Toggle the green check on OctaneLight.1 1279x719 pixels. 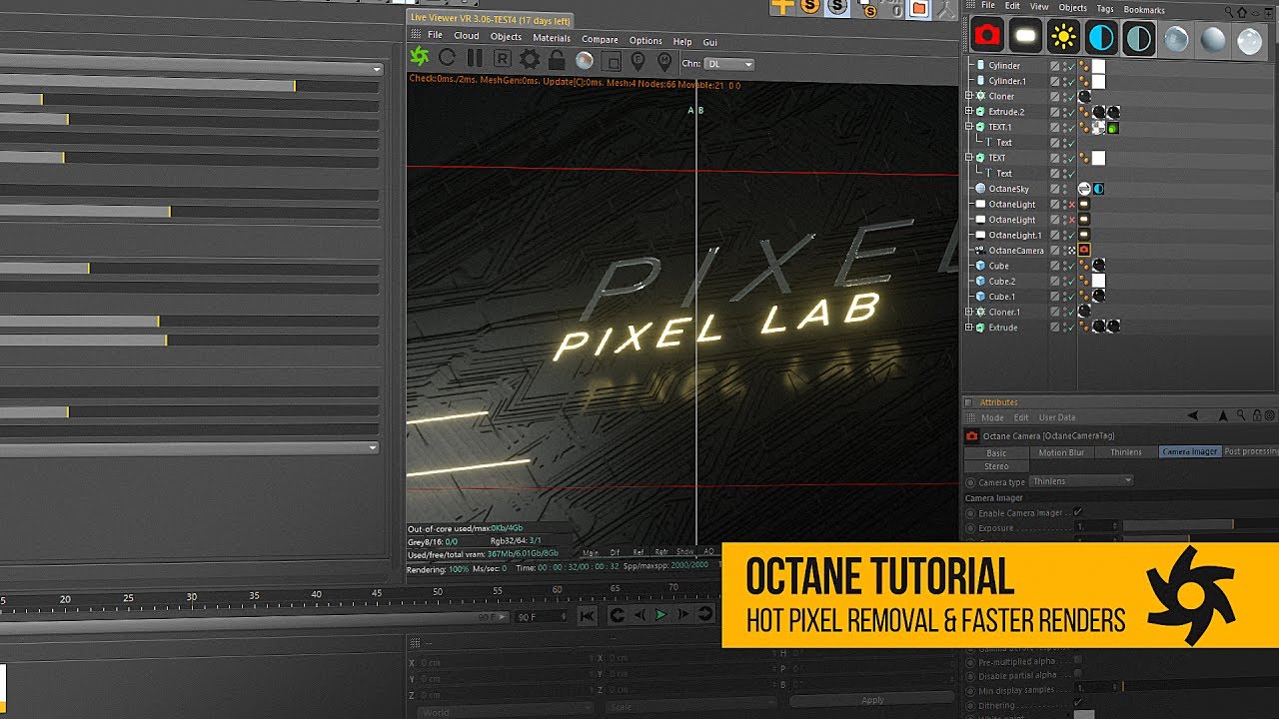(x=1070, y=235)
